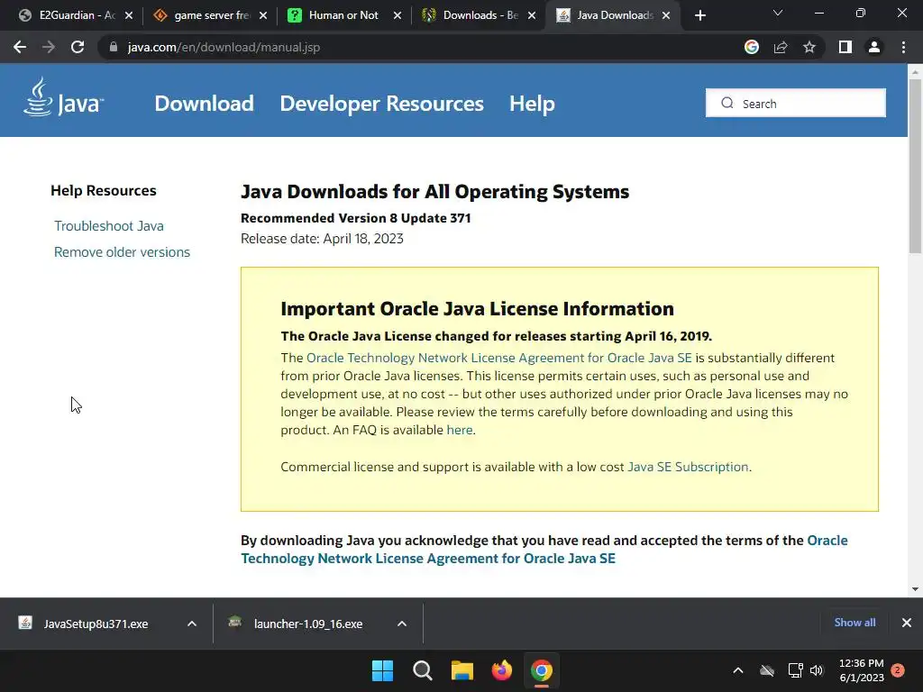Screen dimensions: 923x692
Task: Open JavaSetup8u371.exe download file icon
Action: click(25, 623)
